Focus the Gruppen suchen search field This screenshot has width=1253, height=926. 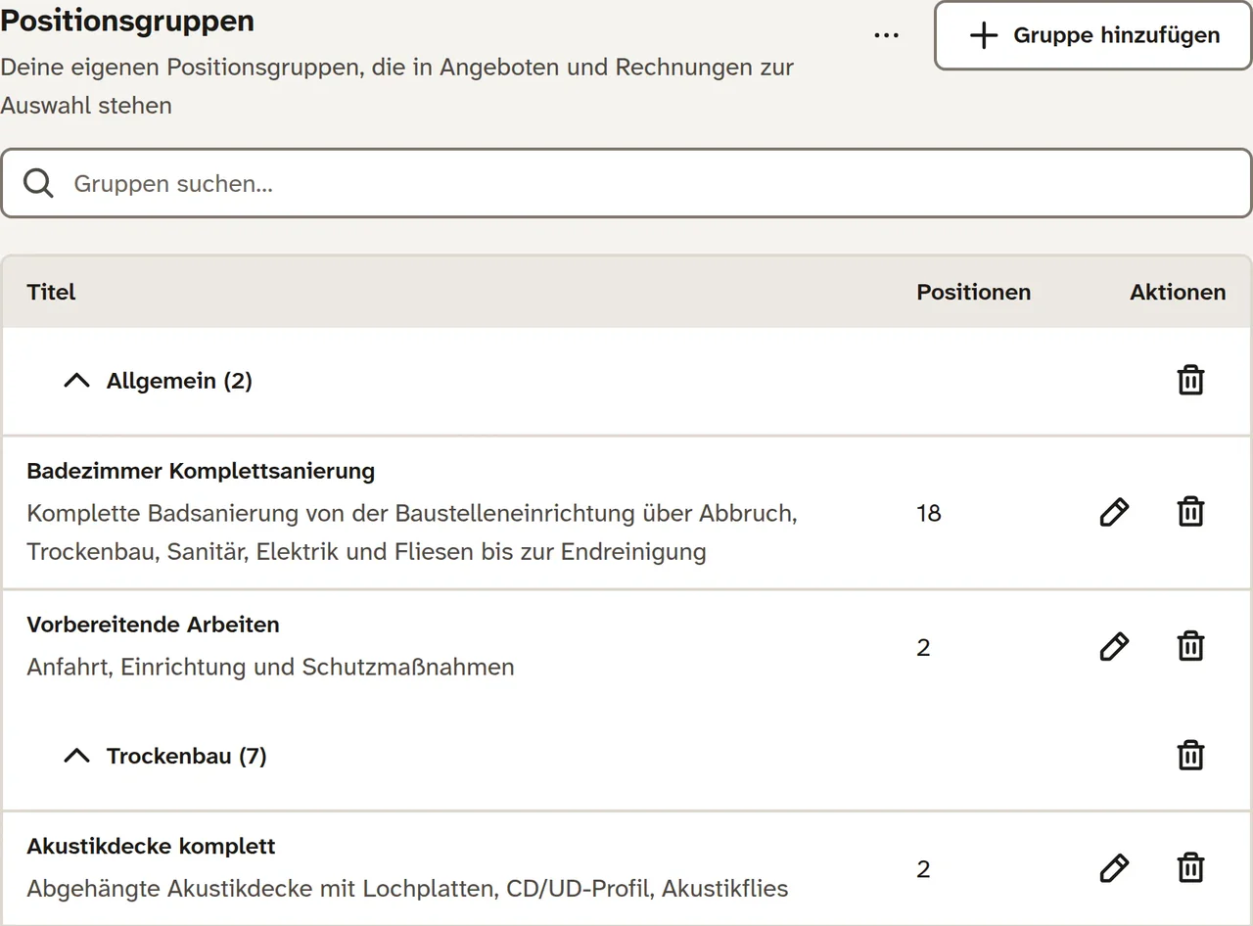tap(626, 183)
